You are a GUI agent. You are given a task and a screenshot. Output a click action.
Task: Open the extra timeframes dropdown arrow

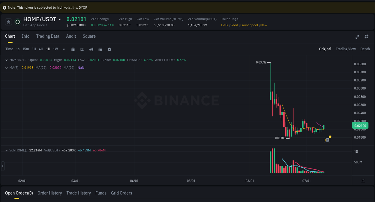[x=64, y=49]
